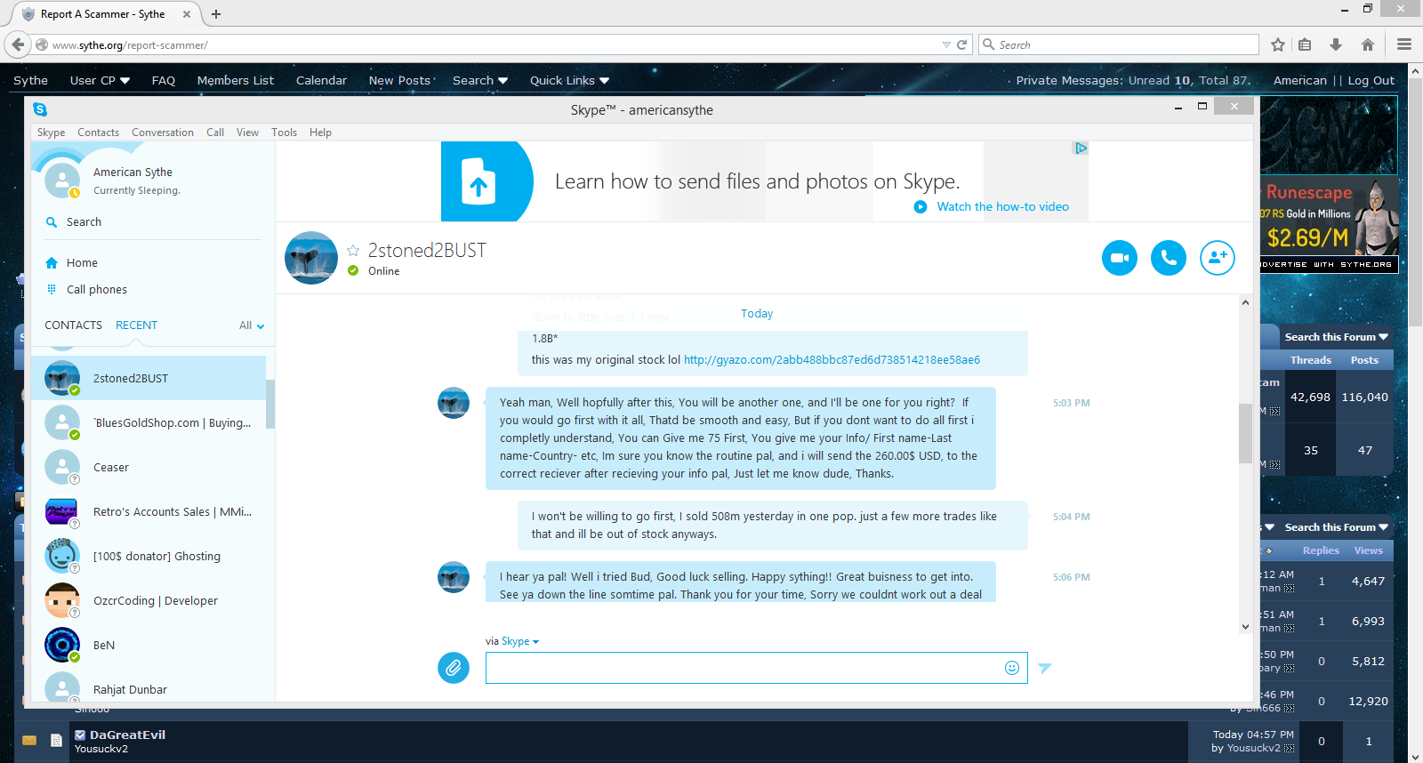1423x763 pixels.
Task: Expand the User CP dropdown on Sythe
Action: (x=100, y=80)
